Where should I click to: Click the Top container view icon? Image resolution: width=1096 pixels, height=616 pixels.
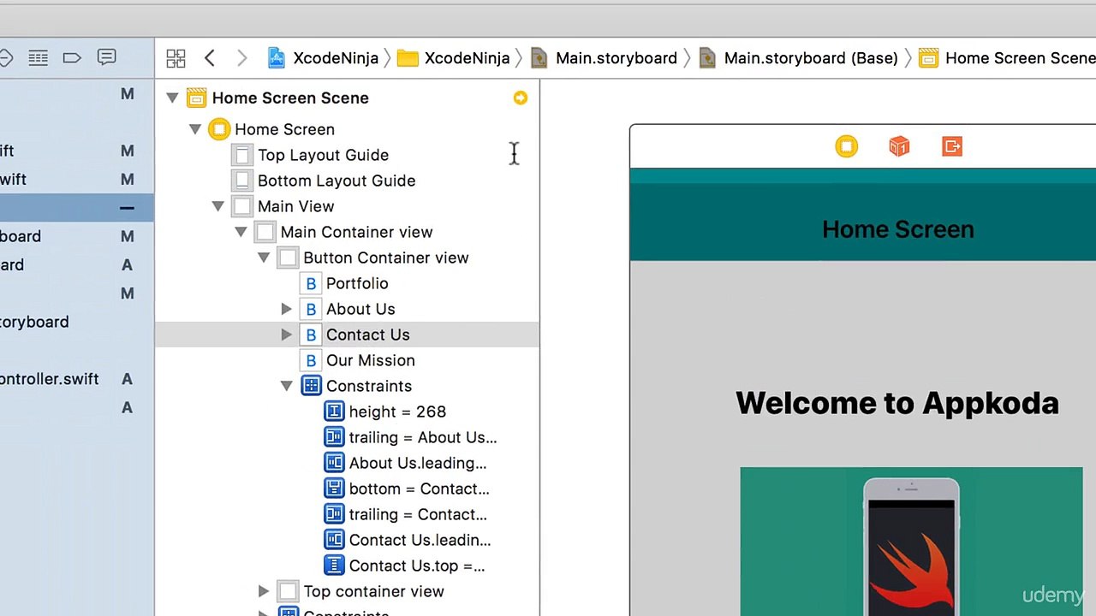click(288, 591)
